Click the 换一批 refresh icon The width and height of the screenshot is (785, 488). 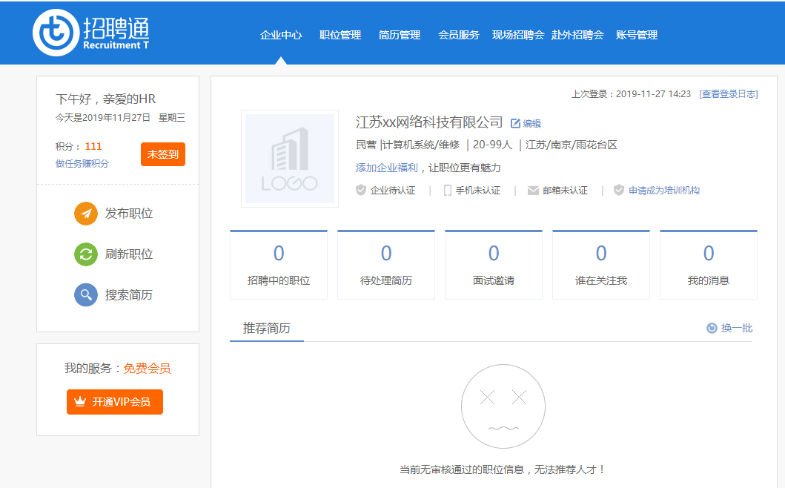[x=712, y=328]
